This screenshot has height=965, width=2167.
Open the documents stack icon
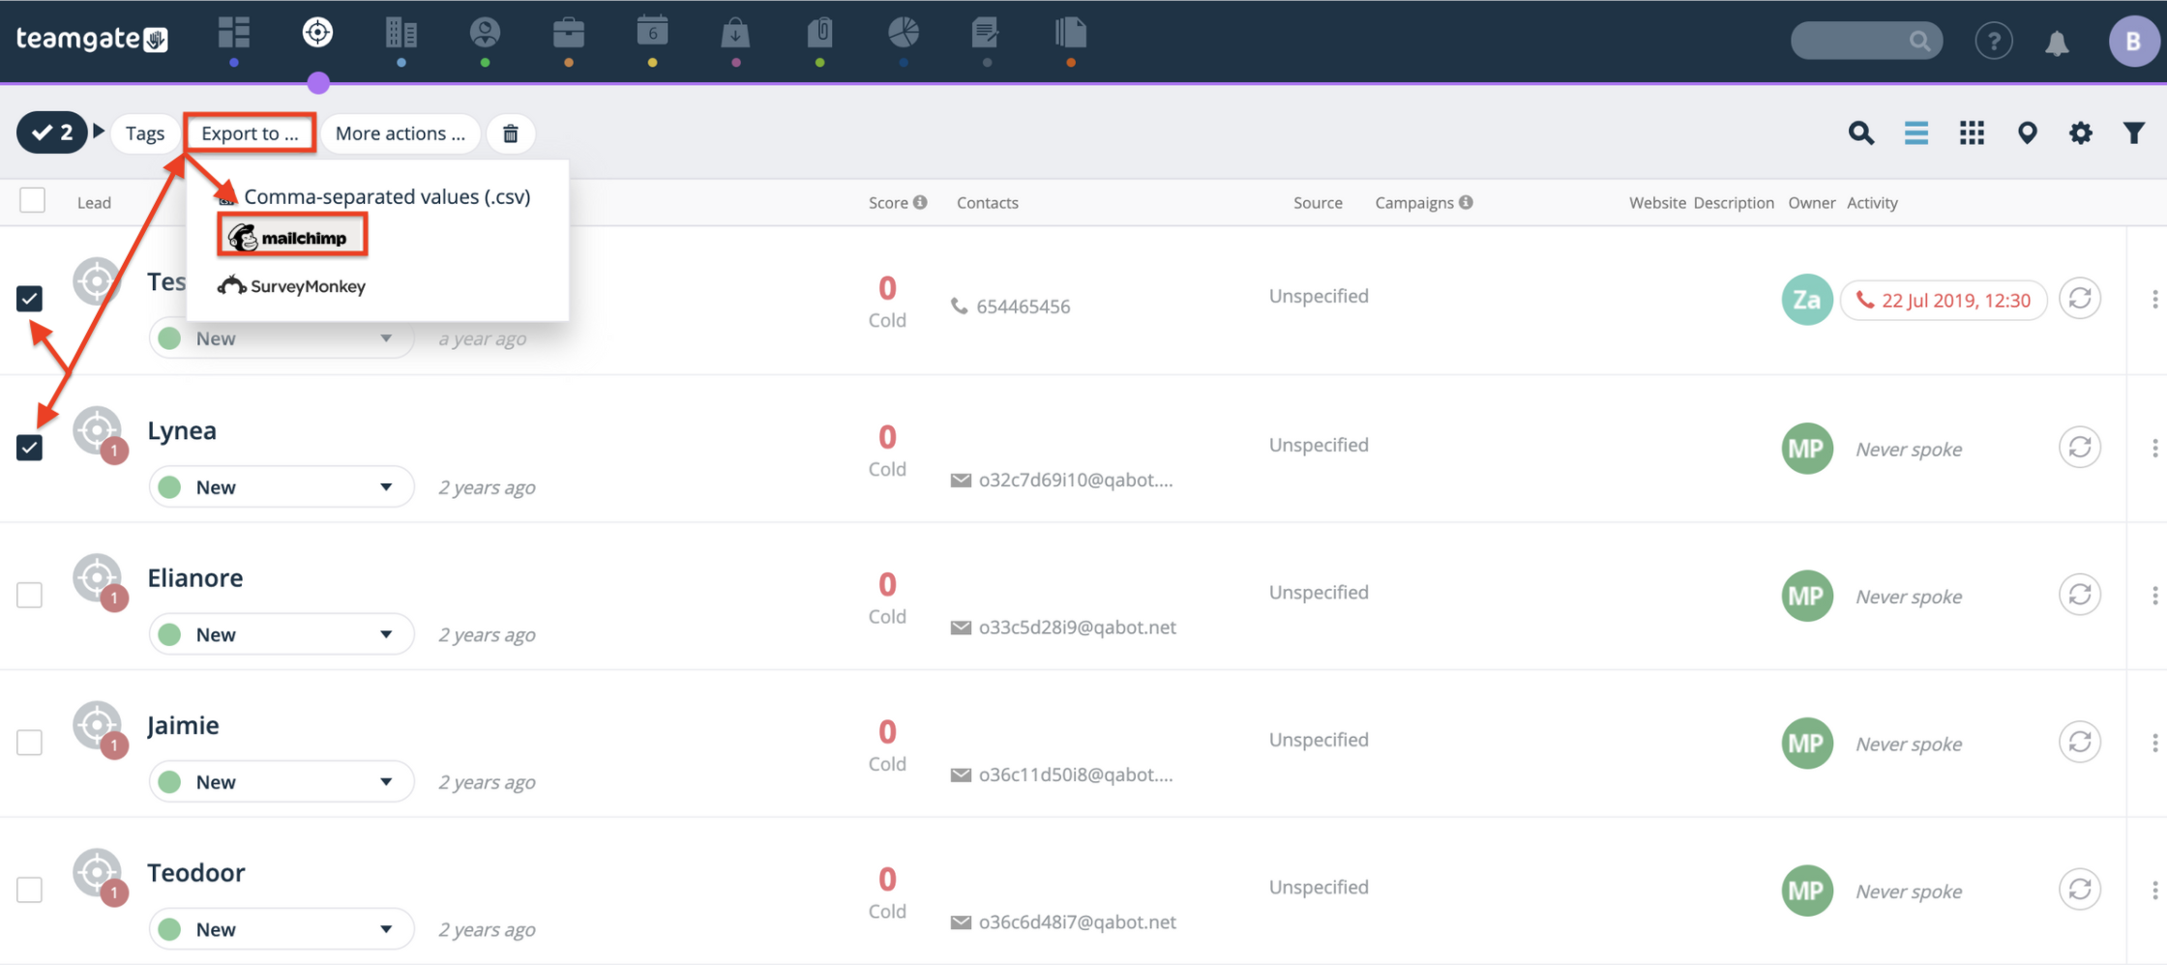point(1071,33)
